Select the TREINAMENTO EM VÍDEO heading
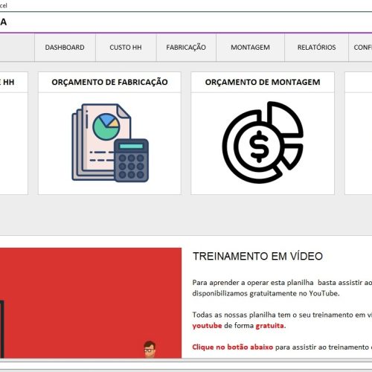 tap(257, 256)
